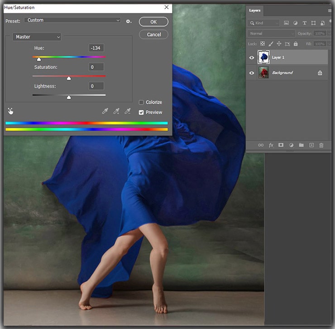335x329 pixels.
Task: Close the Hue/Saturation dialog
Action: point(167,7)
